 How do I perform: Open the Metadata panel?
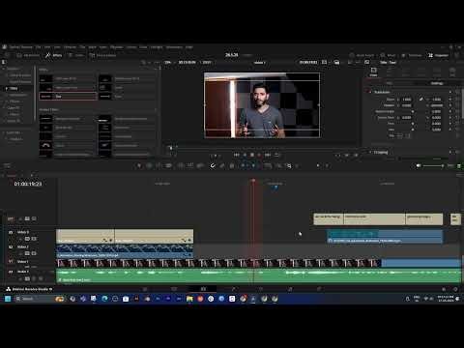(x=412, y=55)
